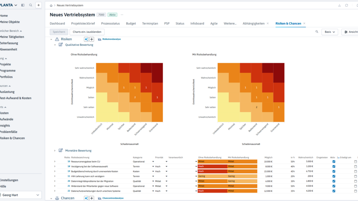This screenshot has height=201, width=358.
Task: Toggle Aktiv checkbox for risk 20
Action: 334,181
